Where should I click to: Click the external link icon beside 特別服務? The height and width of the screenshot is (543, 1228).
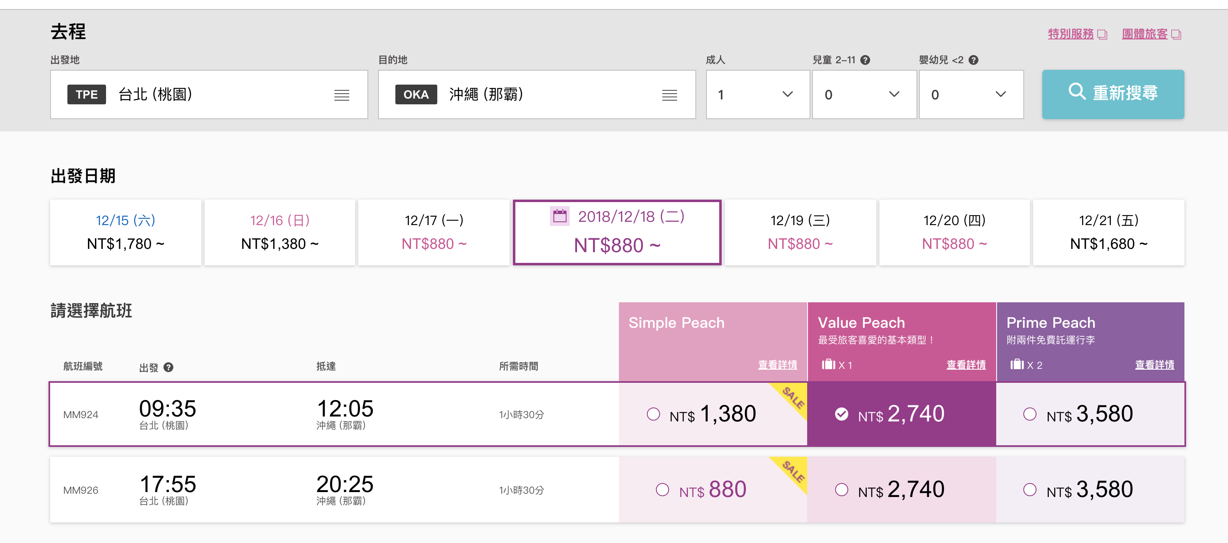tap(1102, 34)
